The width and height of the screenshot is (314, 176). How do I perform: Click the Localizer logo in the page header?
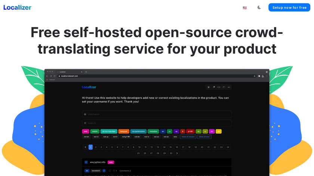click(18, 7)
